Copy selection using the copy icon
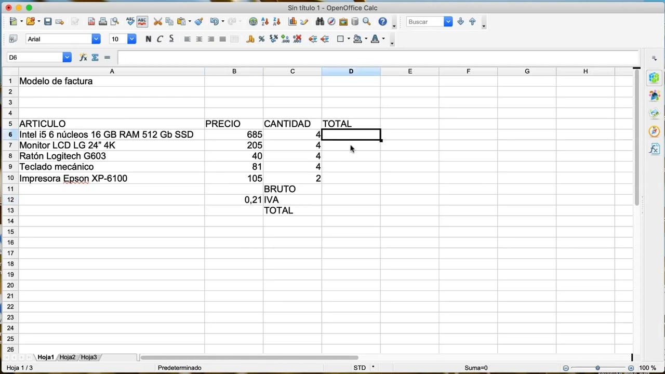This screenshot has height=374, width=665. pyautogui.click(x=169, y=22)
